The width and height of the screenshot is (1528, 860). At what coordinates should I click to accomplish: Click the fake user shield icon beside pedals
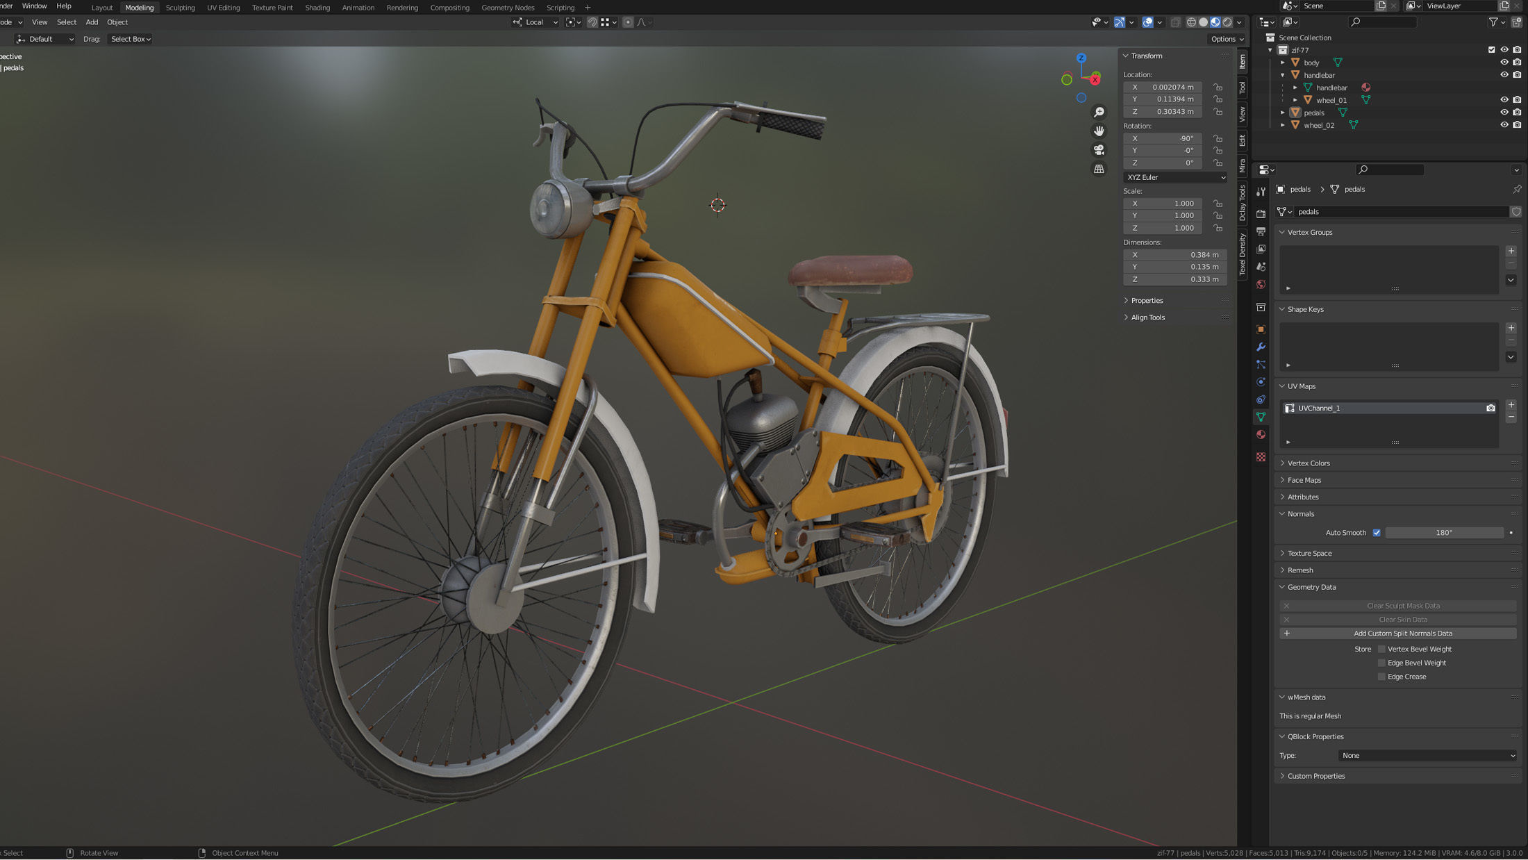point(1516,212)
